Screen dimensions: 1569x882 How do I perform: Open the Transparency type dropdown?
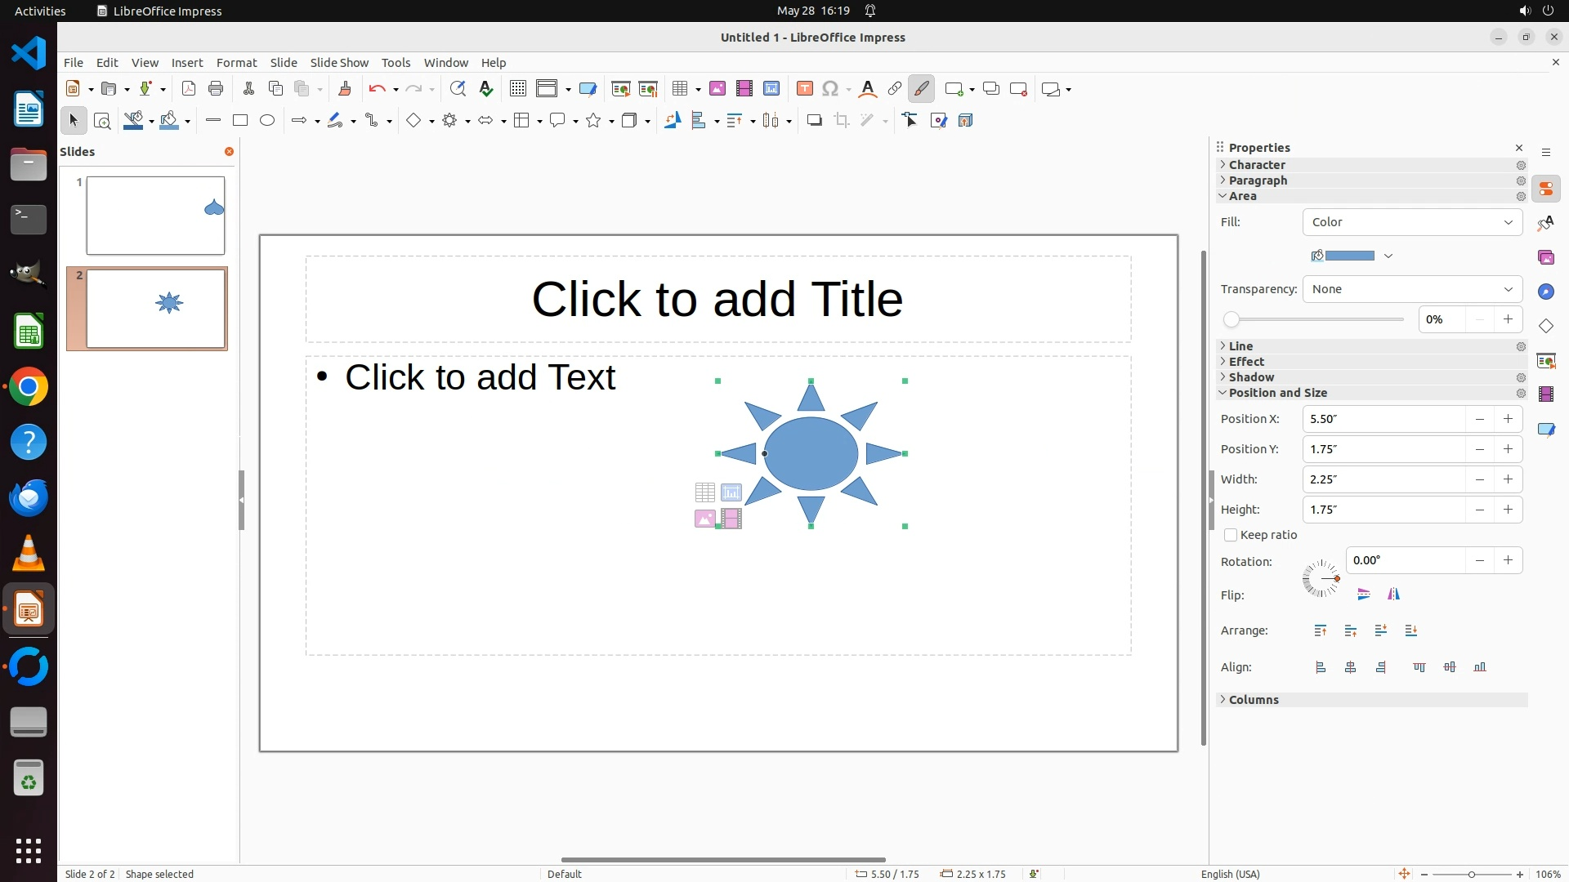[1412, 289]
